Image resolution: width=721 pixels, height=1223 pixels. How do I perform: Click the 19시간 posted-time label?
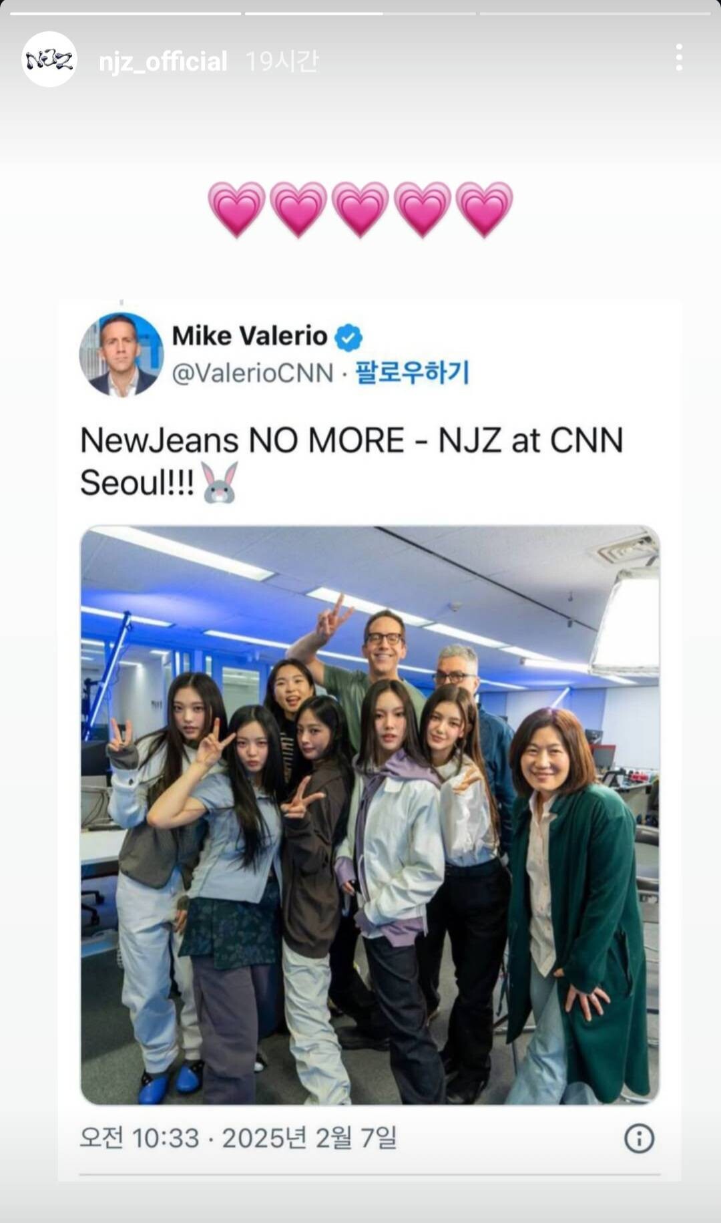282,61
